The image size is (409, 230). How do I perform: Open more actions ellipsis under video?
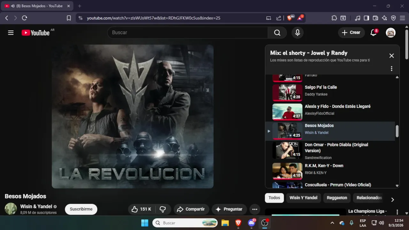pos(255,209)
